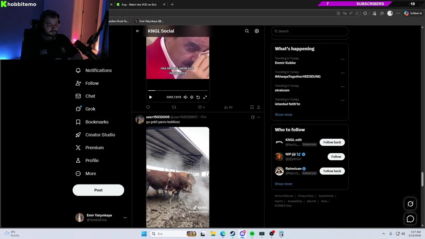Open Terms of Service link
The height and width of the screenshot is (239, 425).
click(284, 196)
